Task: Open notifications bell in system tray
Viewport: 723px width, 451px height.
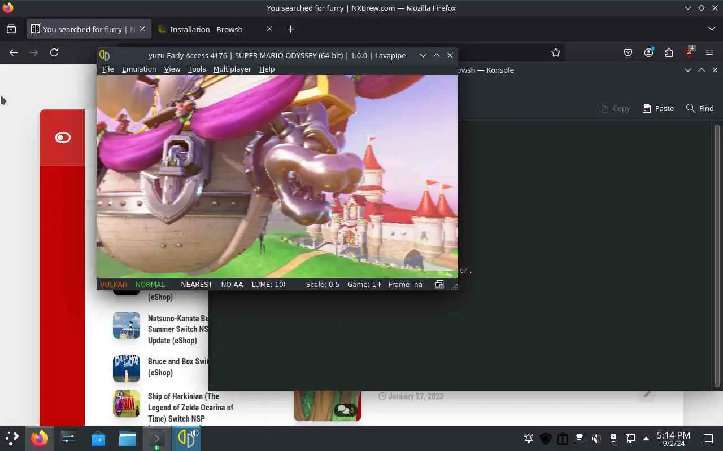Action: pos(529,439)
